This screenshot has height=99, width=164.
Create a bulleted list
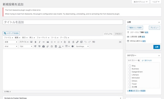(x=52, y=42)
